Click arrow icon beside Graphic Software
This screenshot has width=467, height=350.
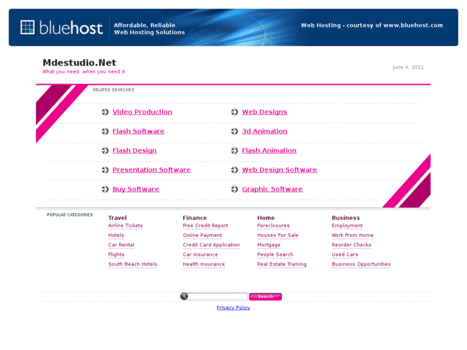(x=234, y=189)
